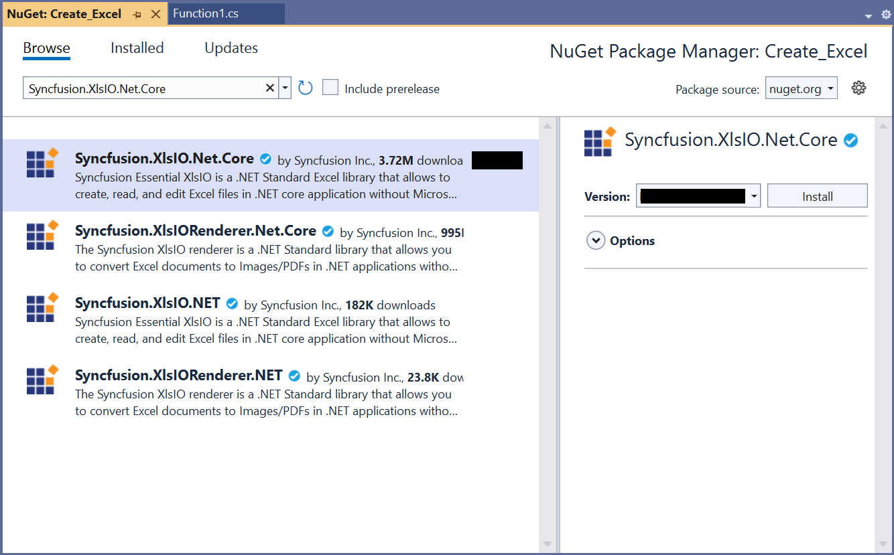Clear the search box text with X
894x555 pixels.
[270, 88]
